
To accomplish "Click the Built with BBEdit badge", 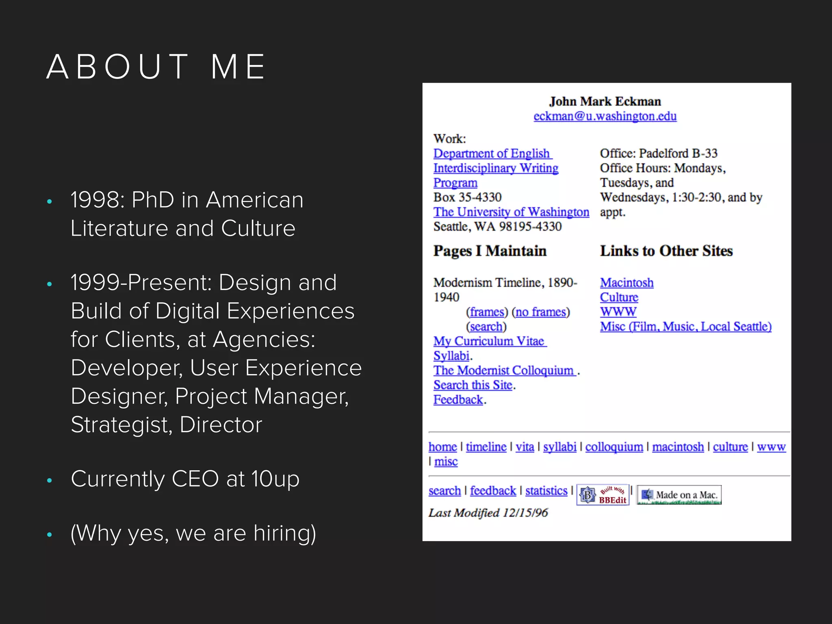I will click(x=602, y=495).
